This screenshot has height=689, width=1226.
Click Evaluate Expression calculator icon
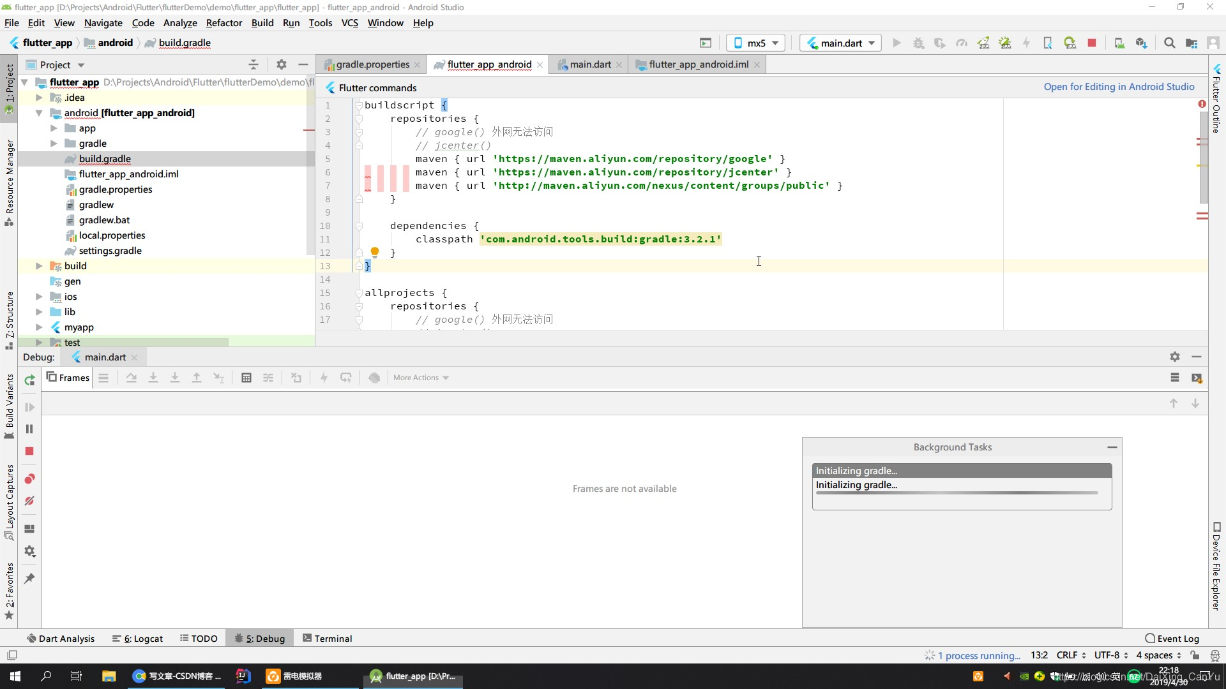click(246, 378)
